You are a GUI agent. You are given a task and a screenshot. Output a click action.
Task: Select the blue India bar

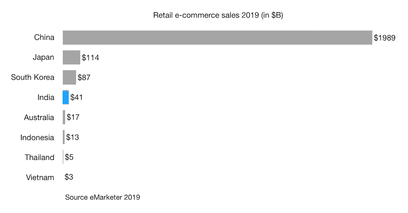[x=66, y=97]
